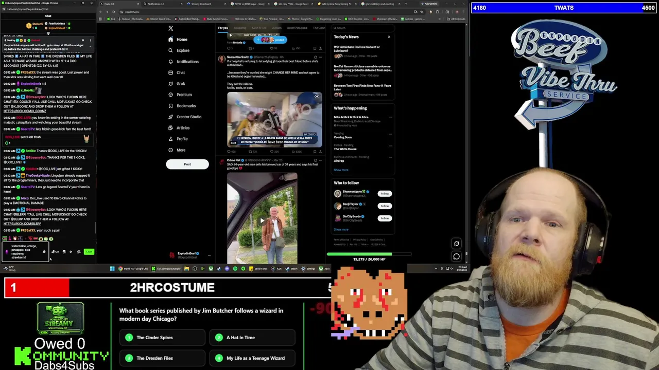
Task: Switch to the Following tab
Action: tap(240, 28)
